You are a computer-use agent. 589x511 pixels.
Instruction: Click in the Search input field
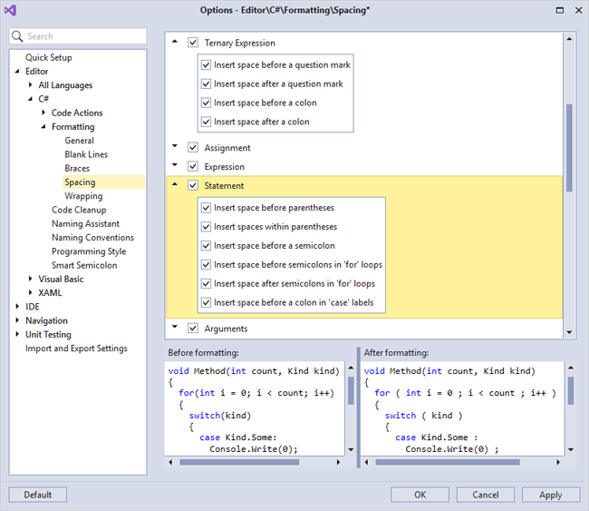coord(83,36)
